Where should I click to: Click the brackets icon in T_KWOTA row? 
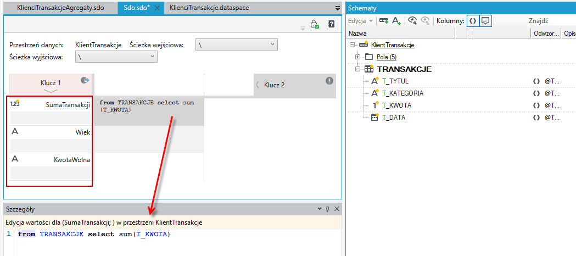click(536, 105)
